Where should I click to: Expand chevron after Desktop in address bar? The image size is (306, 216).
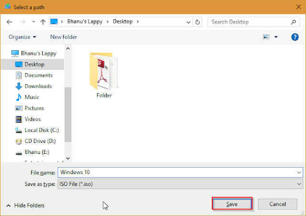pos(138,22)
